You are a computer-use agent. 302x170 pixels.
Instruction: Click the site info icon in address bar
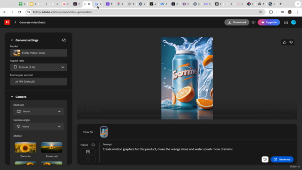click(29, 12)
